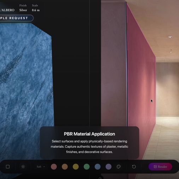
Task: Click the PBR Material Application heading
Action: tap(89, 134)
